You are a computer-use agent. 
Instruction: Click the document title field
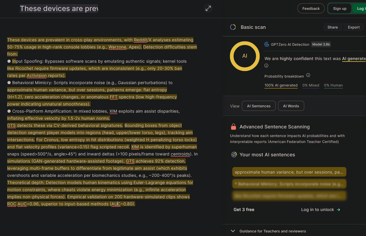coord(59,8)
